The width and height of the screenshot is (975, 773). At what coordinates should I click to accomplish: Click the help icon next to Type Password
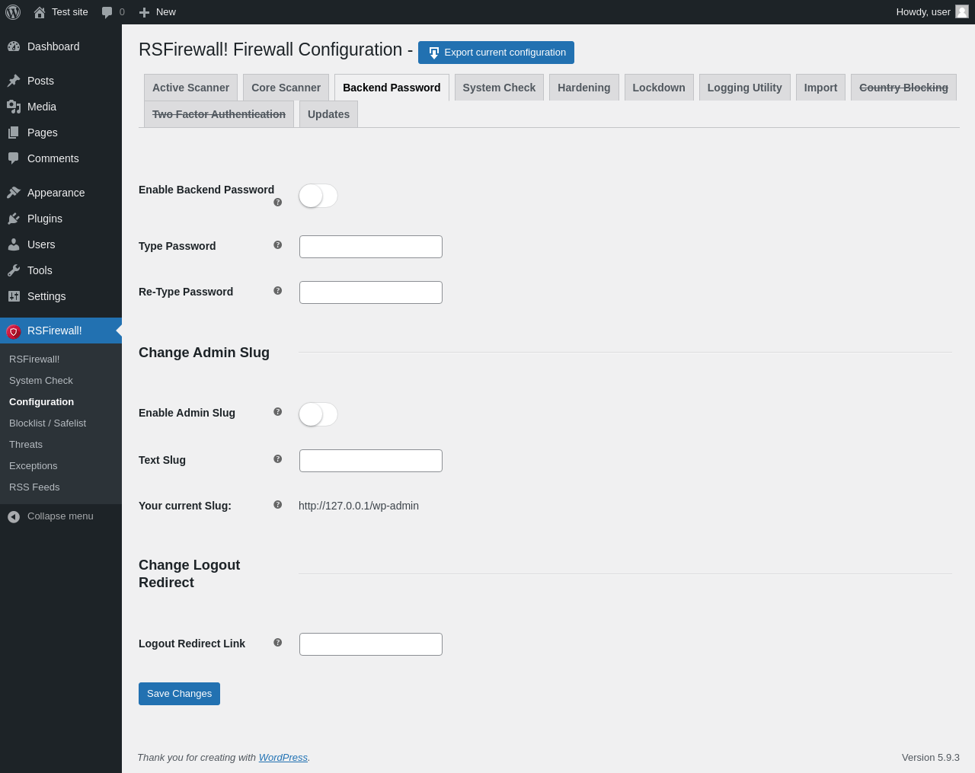coord(278,245)
